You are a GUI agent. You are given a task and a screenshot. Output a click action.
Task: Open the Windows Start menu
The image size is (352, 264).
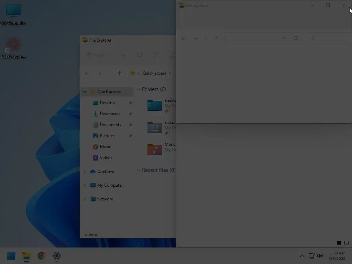(11, 256)
